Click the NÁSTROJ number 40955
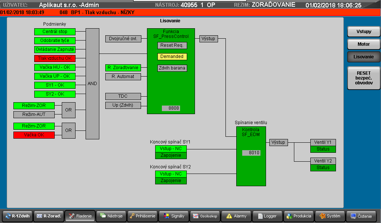Viewport: 381px width, 223px height. (189, 5)
